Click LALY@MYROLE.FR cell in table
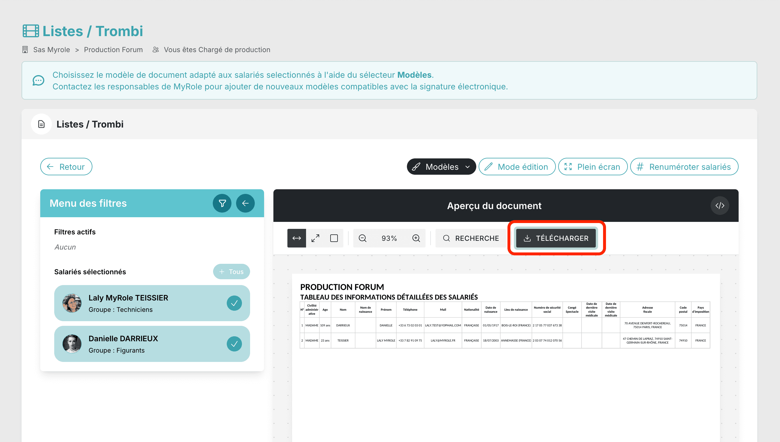This screenshot has height=442, width=780. [x=443, y=341]
